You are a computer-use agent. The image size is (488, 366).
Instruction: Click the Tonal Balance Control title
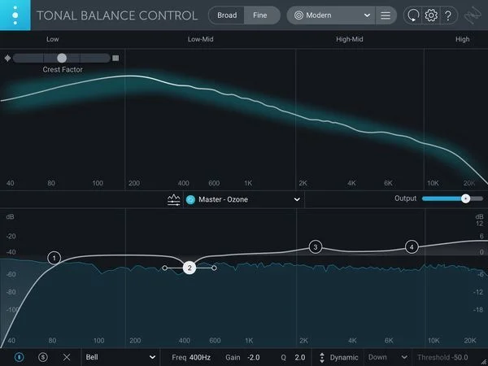pyautogui.click(x=117, y=15)
